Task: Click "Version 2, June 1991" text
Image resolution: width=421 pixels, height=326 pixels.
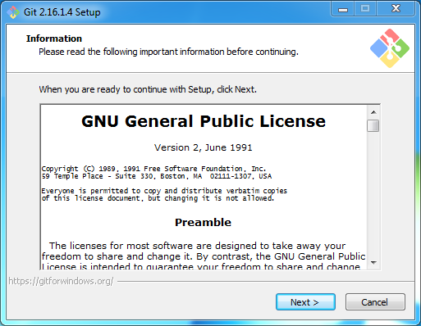Action: click(x=204, y=147)
